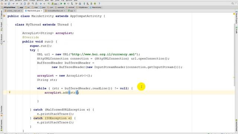Image resolution: width=238 pixels, height=134 pixels.
Task: Select the app breadcrumb in navigation bar
Action: (x=20, y=7)
